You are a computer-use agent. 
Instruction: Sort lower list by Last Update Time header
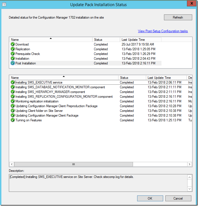click(166, 78)
